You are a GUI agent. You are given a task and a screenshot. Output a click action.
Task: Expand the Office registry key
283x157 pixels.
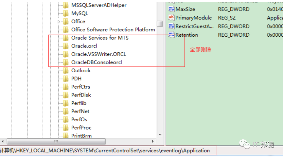(x=59, y=22)
